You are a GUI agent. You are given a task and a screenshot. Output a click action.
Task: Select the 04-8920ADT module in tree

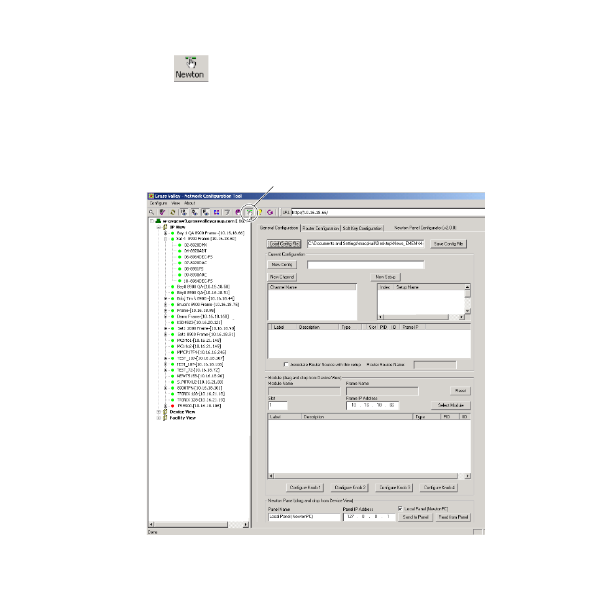tap(196, 251)
